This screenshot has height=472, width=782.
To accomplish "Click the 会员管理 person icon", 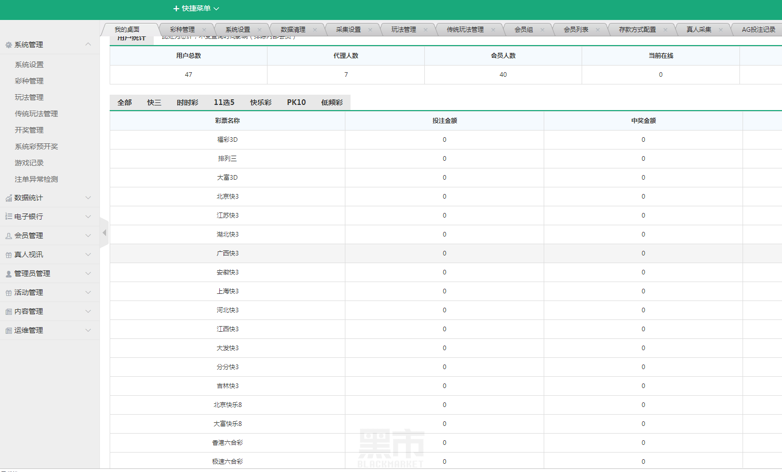I will pos(8,236).
